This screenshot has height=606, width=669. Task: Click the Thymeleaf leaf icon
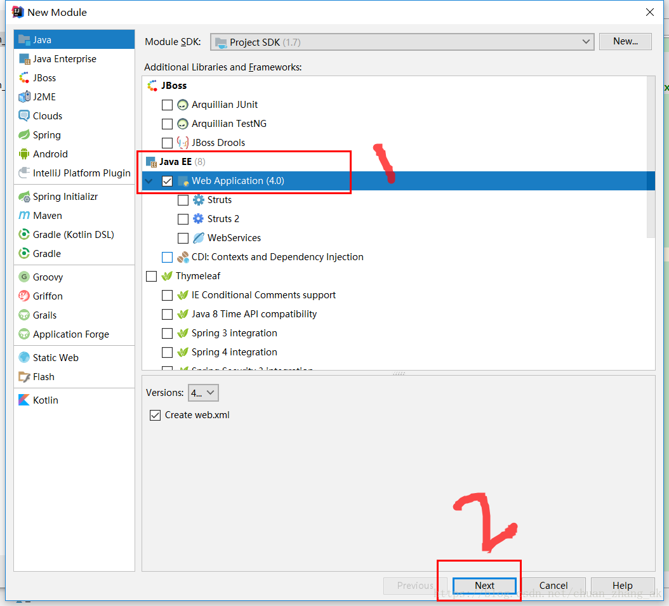(x=167, y=276)
